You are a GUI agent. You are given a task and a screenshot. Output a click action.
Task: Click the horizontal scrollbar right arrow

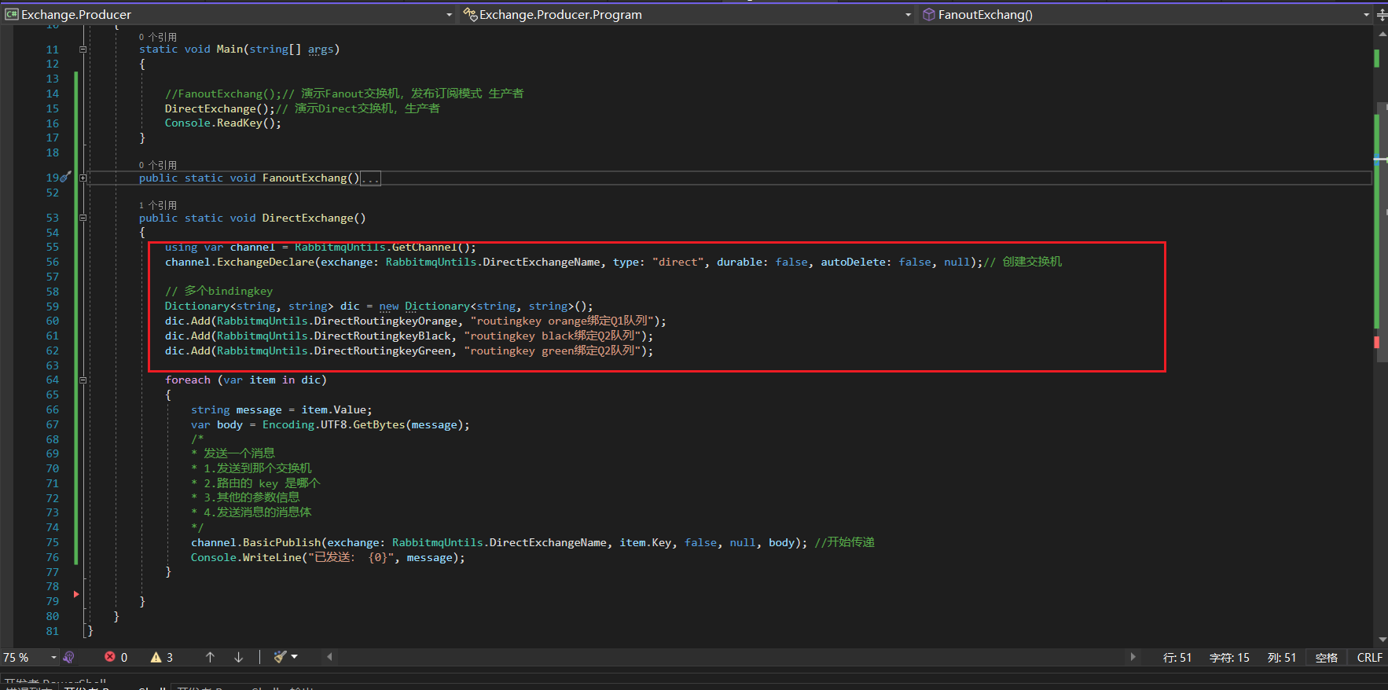pos(1133,656)
